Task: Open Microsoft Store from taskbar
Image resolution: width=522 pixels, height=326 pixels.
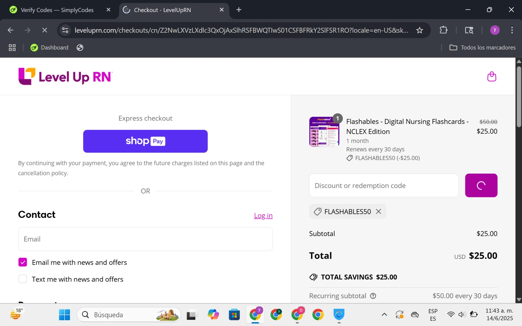Action: click(x=234, y=315)
